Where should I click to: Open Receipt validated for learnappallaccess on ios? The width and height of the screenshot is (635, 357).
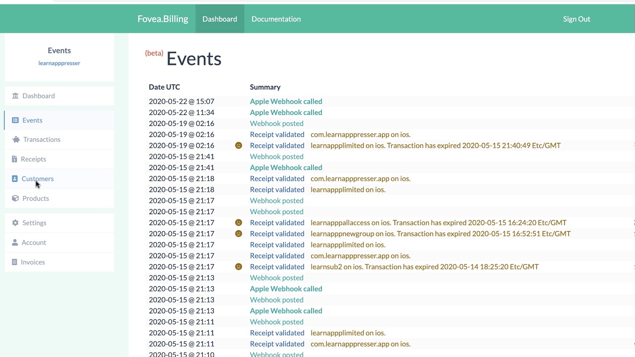point(277,223)
